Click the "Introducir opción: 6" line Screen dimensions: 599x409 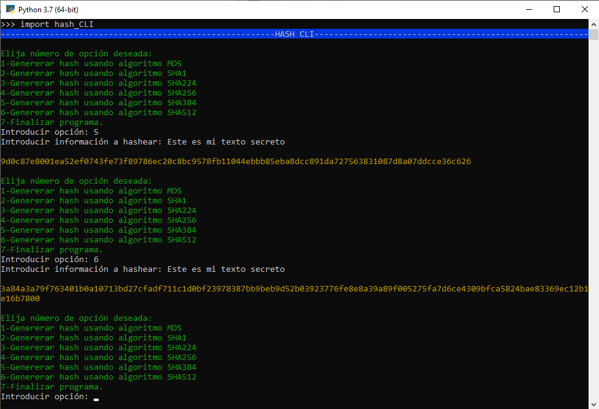coord(50,260)
